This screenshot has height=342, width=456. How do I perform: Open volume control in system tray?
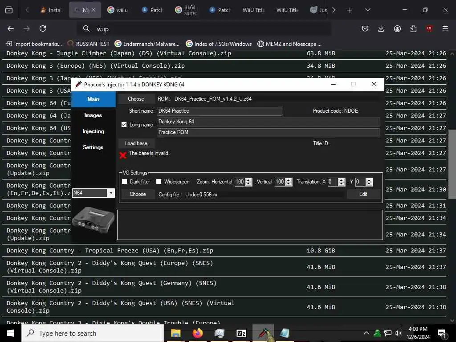(398, 333)
